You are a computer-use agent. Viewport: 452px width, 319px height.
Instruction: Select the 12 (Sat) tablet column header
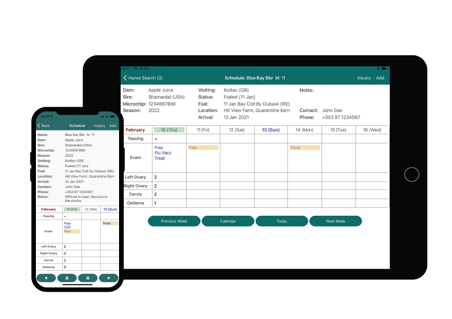pyautogui.click(x=237, y=130)
